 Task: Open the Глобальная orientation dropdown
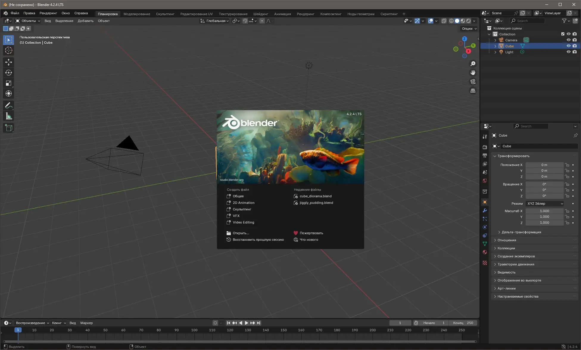tap(214, 21)
